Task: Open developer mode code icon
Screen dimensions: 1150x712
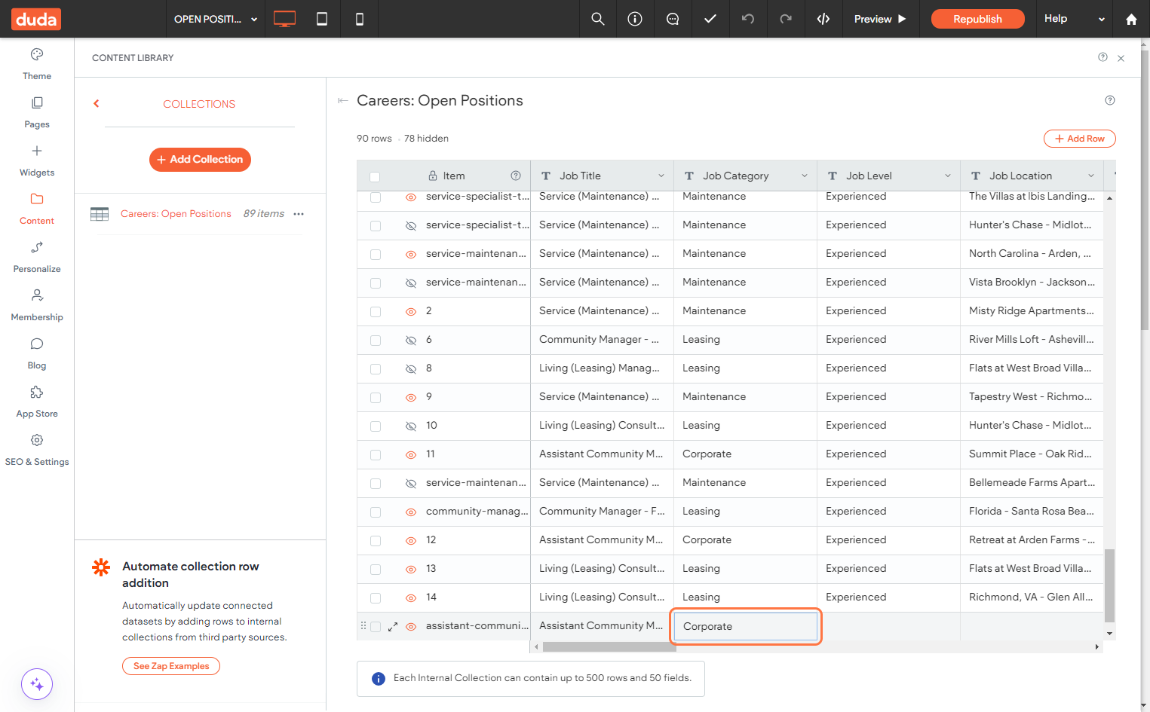Action: [823, 19]
